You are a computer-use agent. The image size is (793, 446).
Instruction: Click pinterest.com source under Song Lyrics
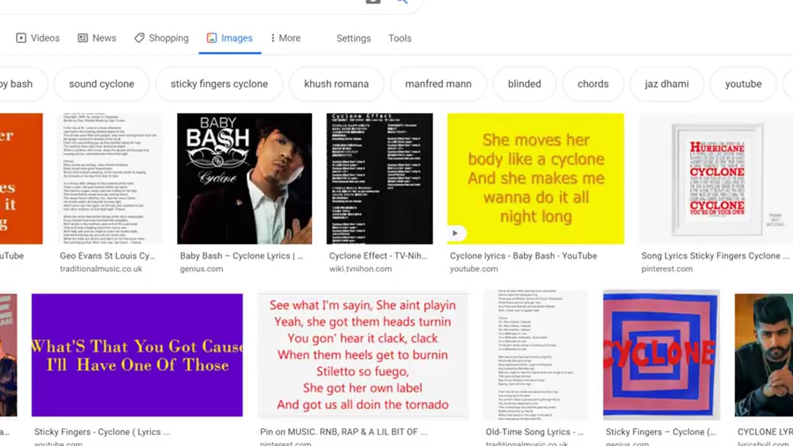click(667, 269)
